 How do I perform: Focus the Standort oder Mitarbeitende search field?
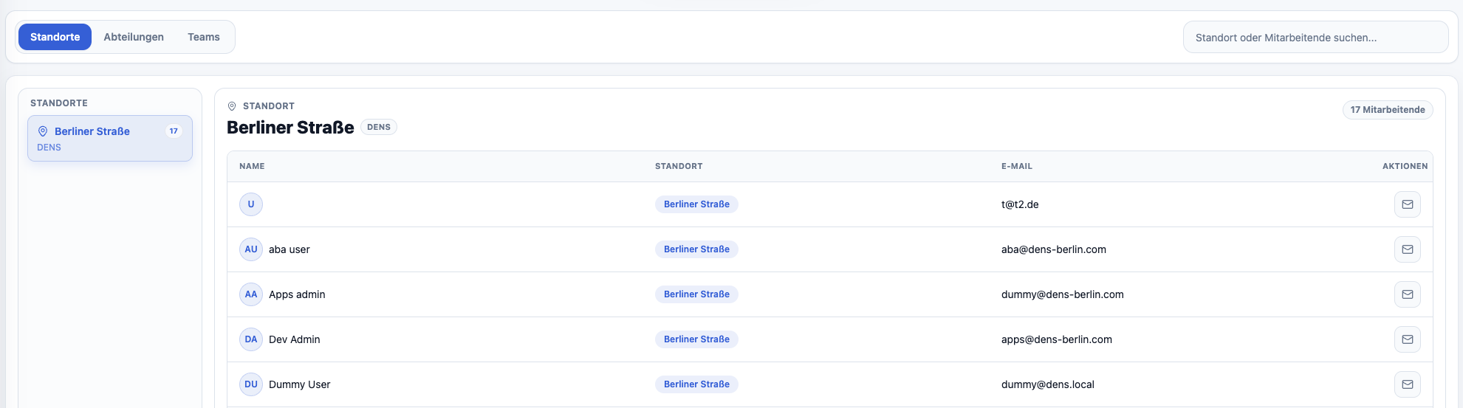click(x=1315, y=38)
